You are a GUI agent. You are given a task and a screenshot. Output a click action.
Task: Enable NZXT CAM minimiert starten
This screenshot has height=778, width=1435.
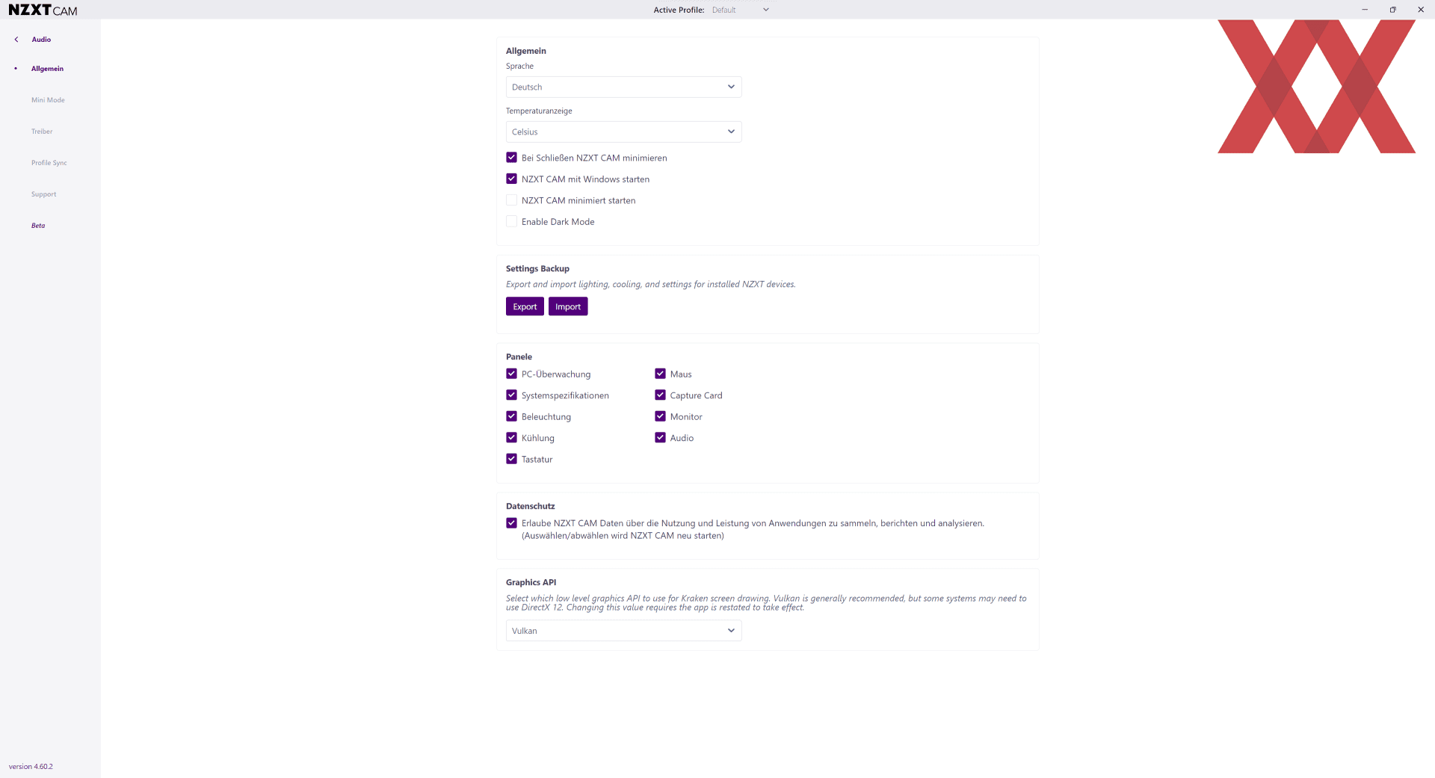pyautogui.click(x=511, y=200)
